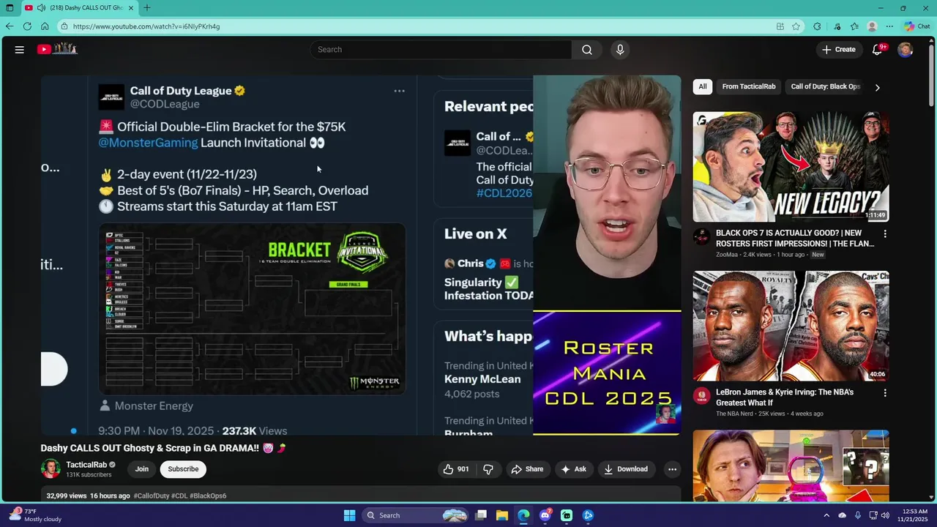Go to the YouTube home logo
This screenshot has height=527, width=937.
(57, 49)
